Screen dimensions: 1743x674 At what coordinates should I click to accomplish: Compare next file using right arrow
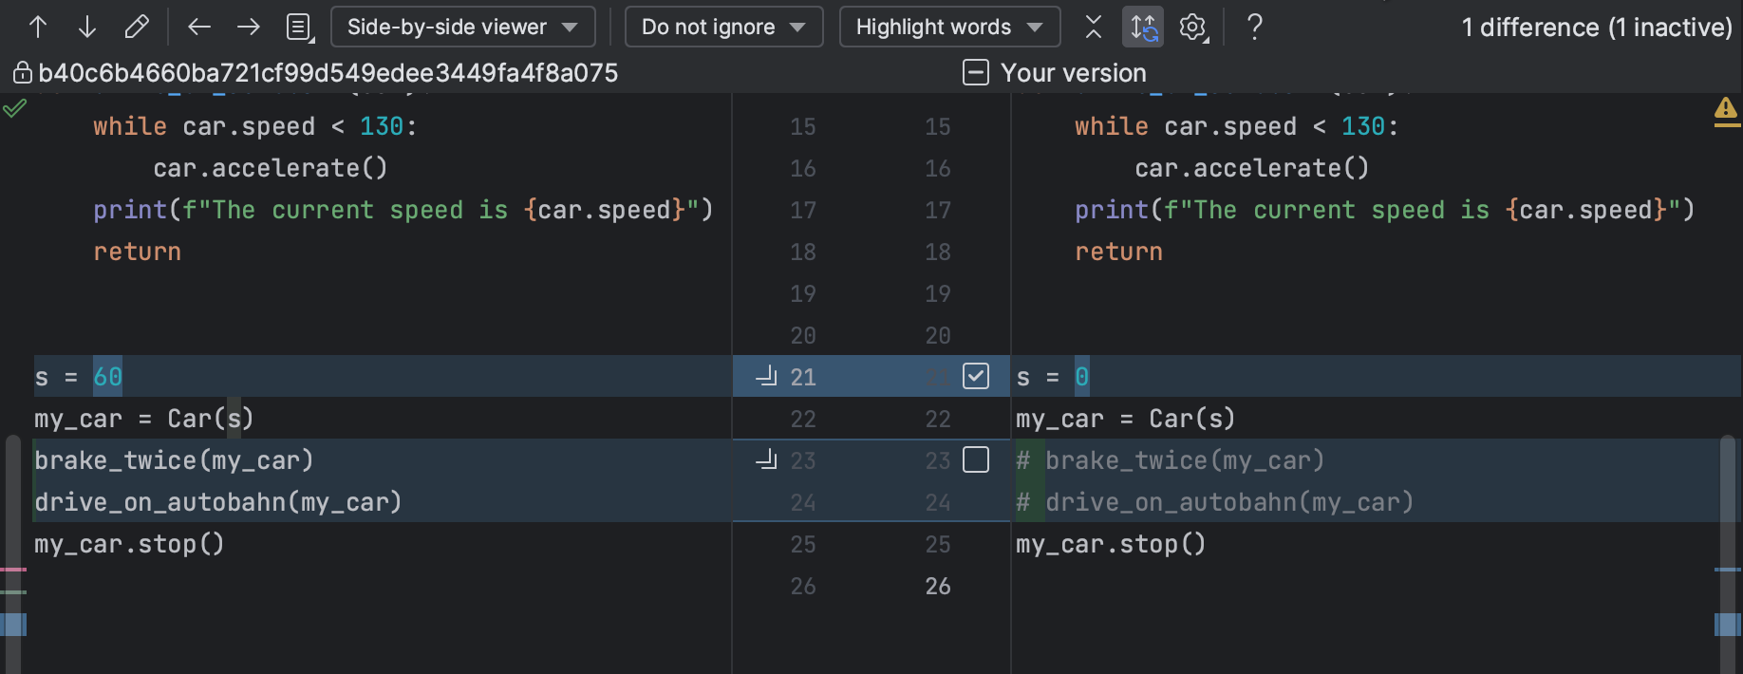[249, 27]
